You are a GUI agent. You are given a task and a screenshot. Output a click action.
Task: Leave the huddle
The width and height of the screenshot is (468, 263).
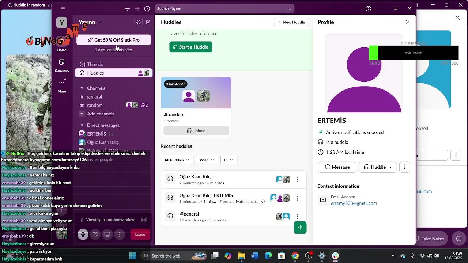coord(140,235)
